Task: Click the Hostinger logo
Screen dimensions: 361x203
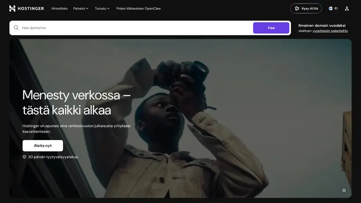Action: point(26,8)
